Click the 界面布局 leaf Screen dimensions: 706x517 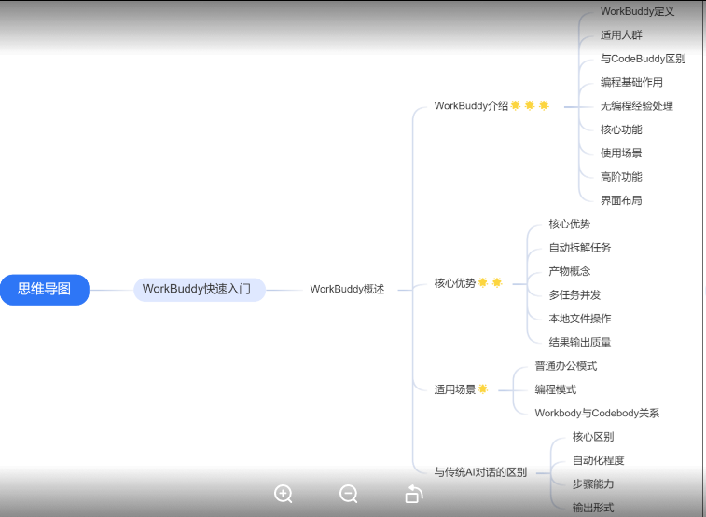(621, 200)
